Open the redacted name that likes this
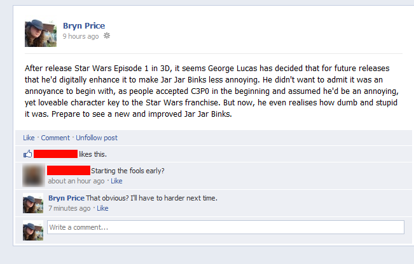This screenshot has height=264, width=414. click(56, 154)
